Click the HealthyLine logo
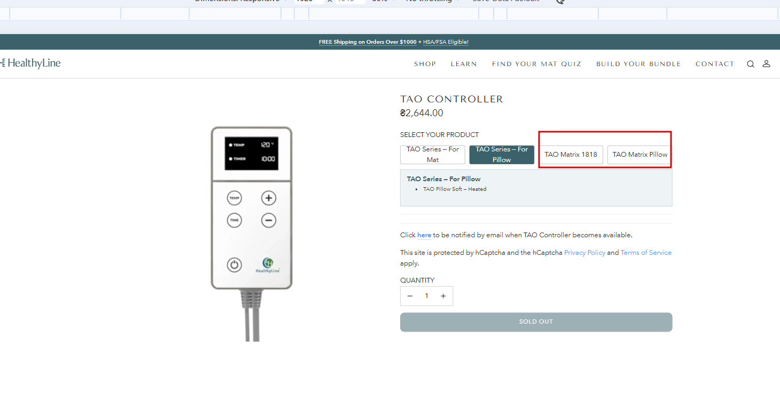Viewport: 780px width, 410px height. coord(30,63)
